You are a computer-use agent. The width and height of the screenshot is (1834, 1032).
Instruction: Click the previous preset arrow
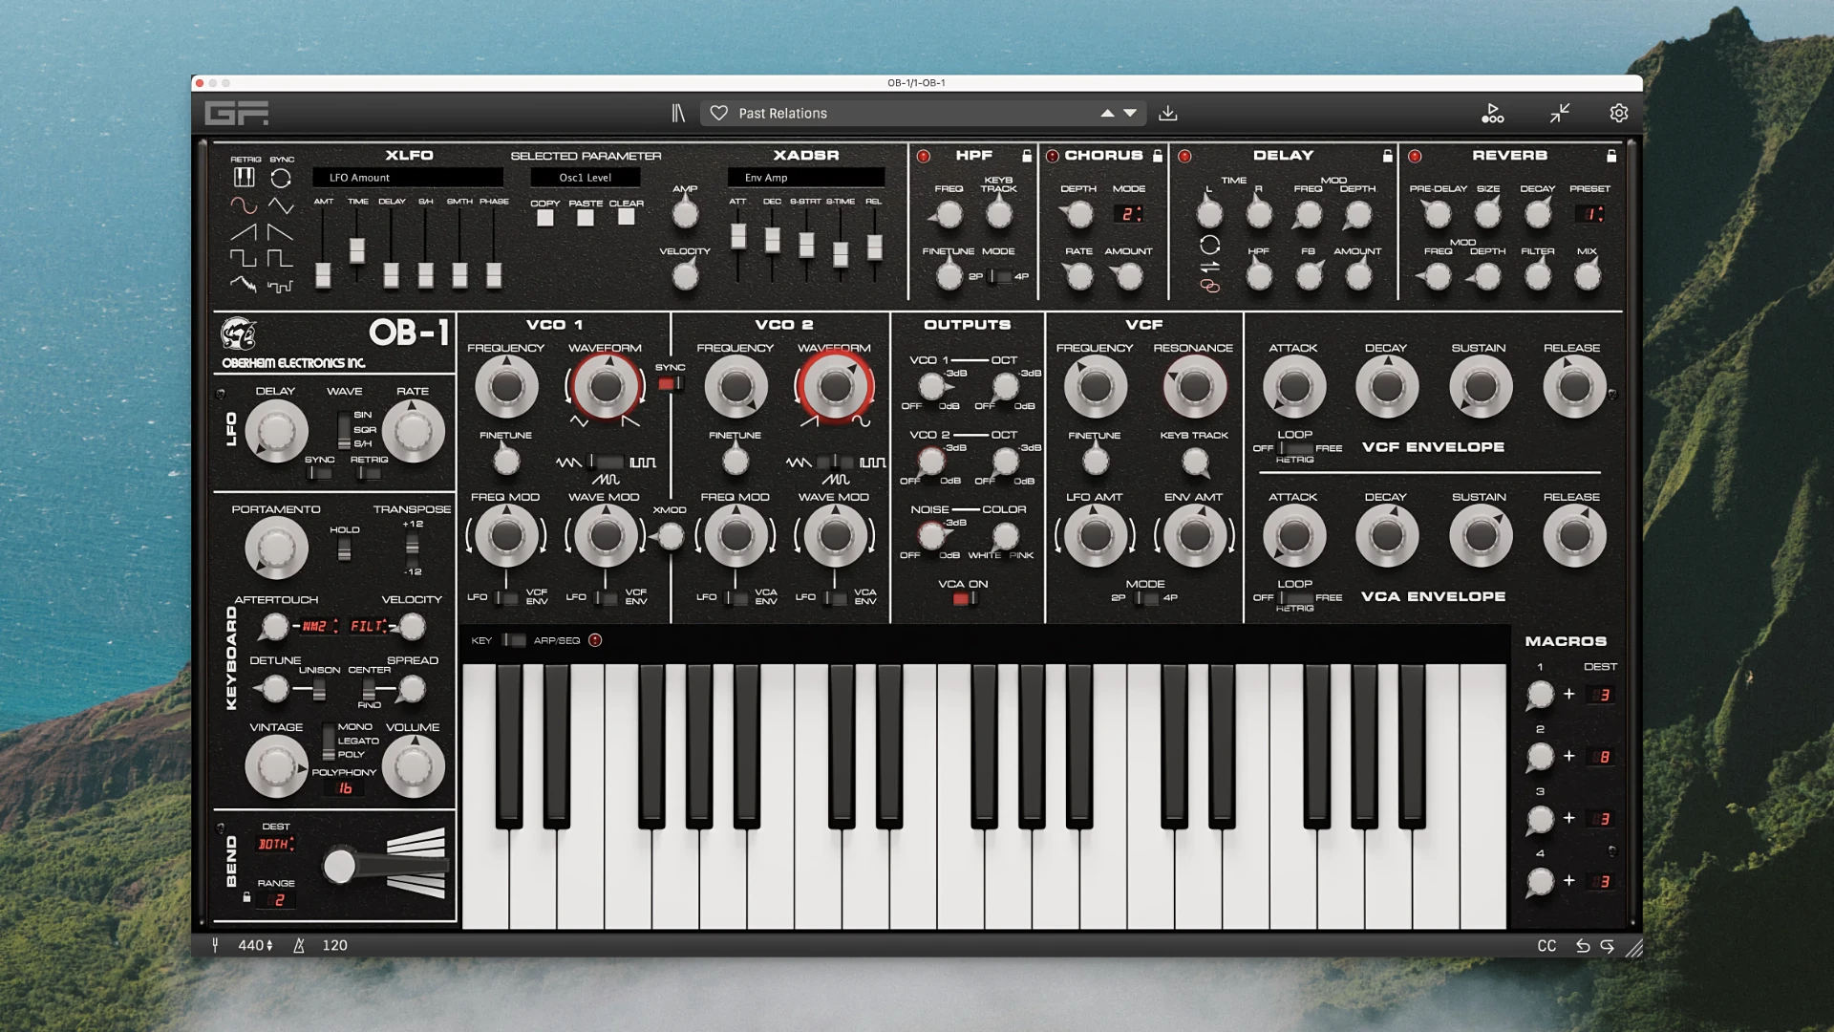[x=1107, y=113]
